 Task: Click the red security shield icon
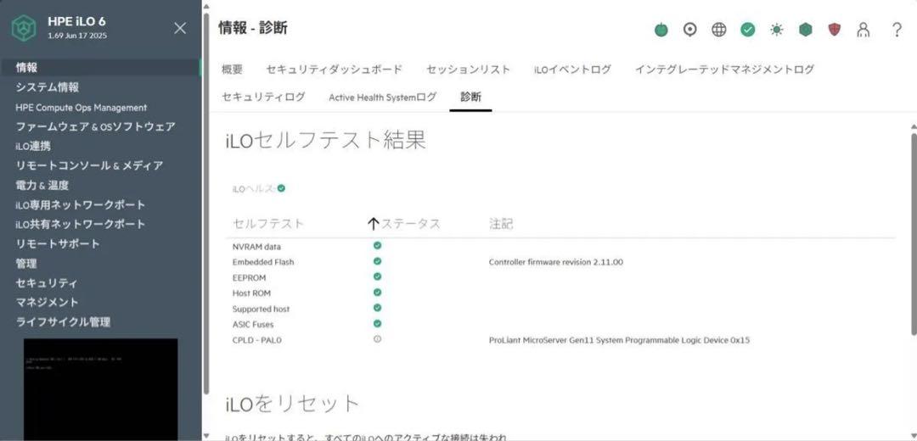(835, 30)
